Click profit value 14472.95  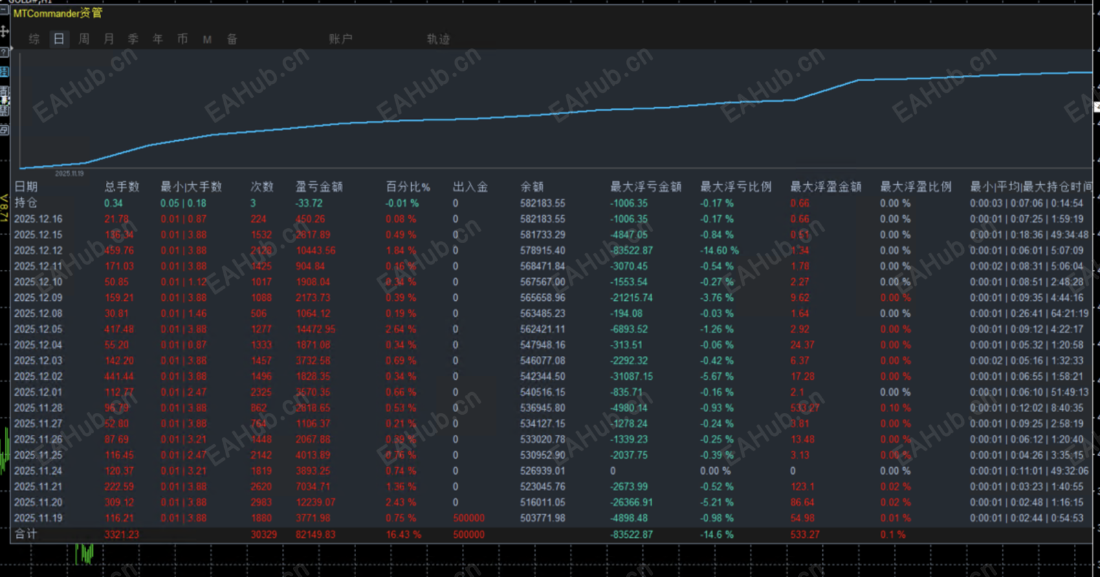(x=316, y=330)
